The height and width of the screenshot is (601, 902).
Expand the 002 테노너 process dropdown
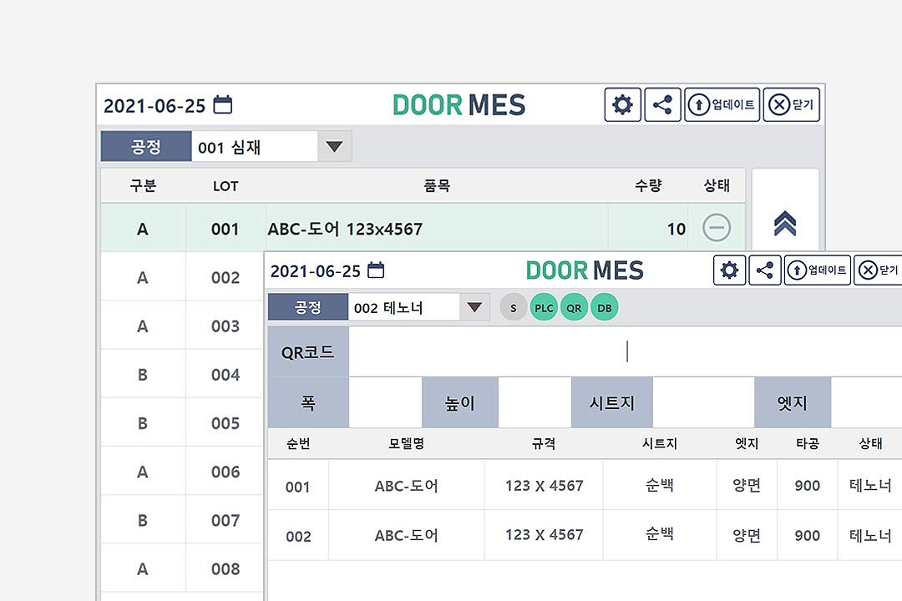pyautogui.click(x=474, y=307)
